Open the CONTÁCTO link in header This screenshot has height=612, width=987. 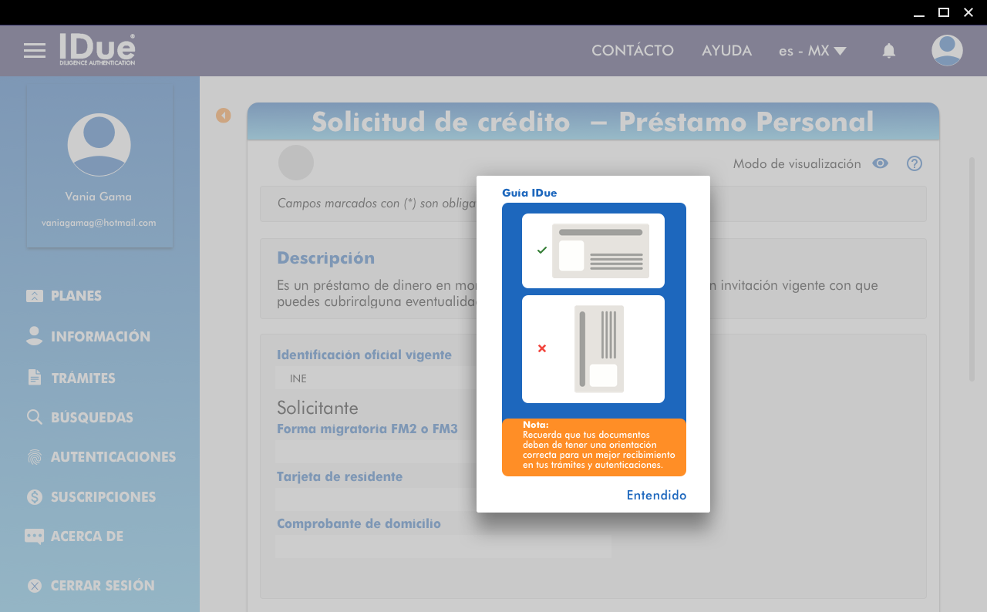click(632, 51)
